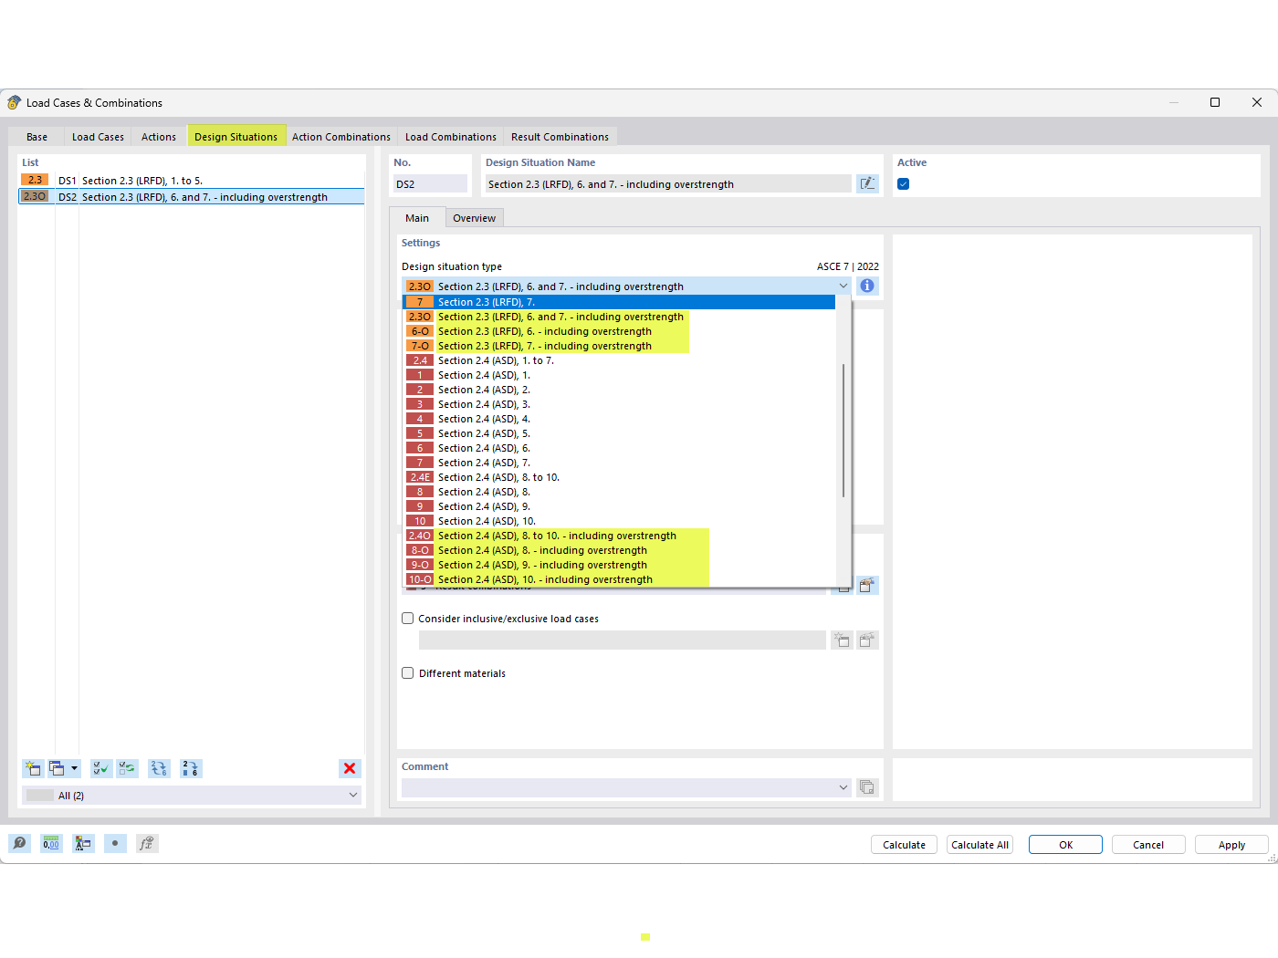Screen dimensions: 1278x958
Task: Open the info panel for design situation type
Action: 866,285
